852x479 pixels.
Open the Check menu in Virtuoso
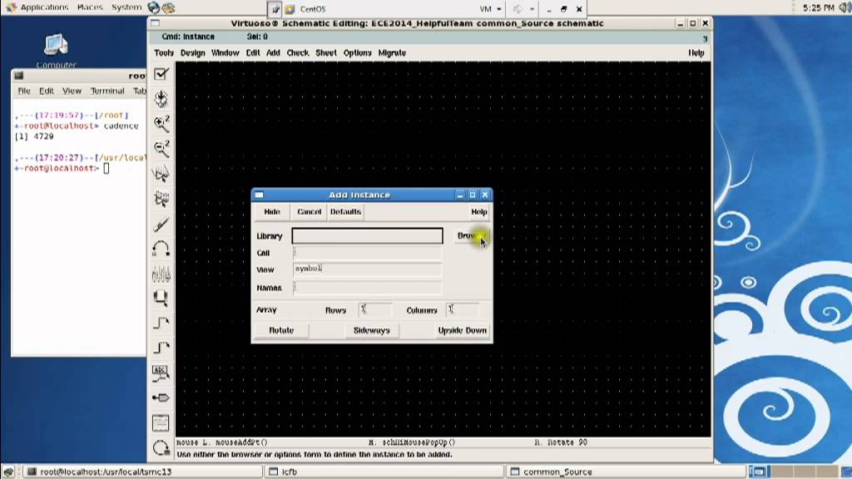tap(297, 52)
